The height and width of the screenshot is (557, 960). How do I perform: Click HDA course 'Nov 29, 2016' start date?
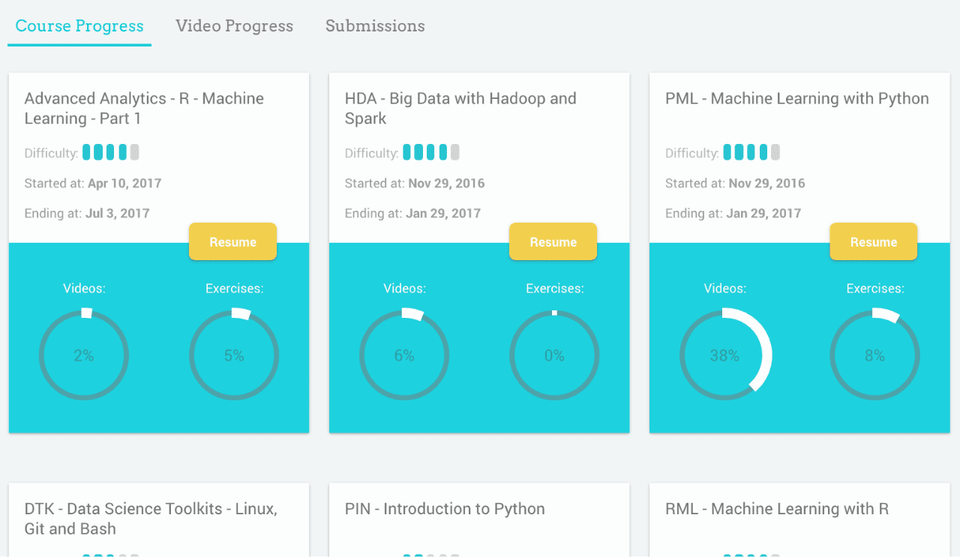(x=446, y=183)
